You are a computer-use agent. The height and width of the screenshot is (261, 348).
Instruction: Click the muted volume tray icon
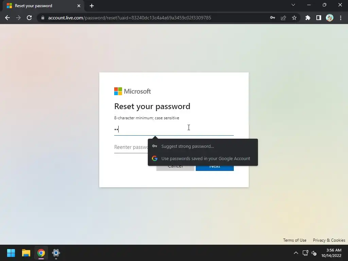pos(314,253)
